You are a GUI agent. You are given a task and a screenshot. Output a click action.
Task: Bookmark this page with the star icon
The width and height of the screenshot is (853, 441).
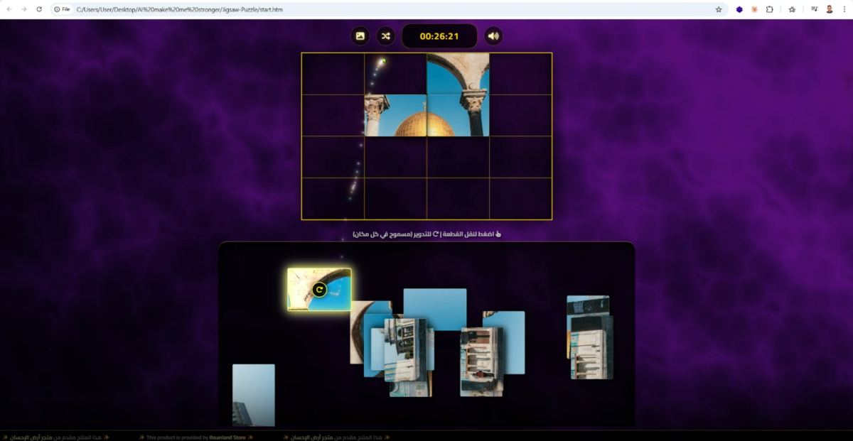[719, 9]
